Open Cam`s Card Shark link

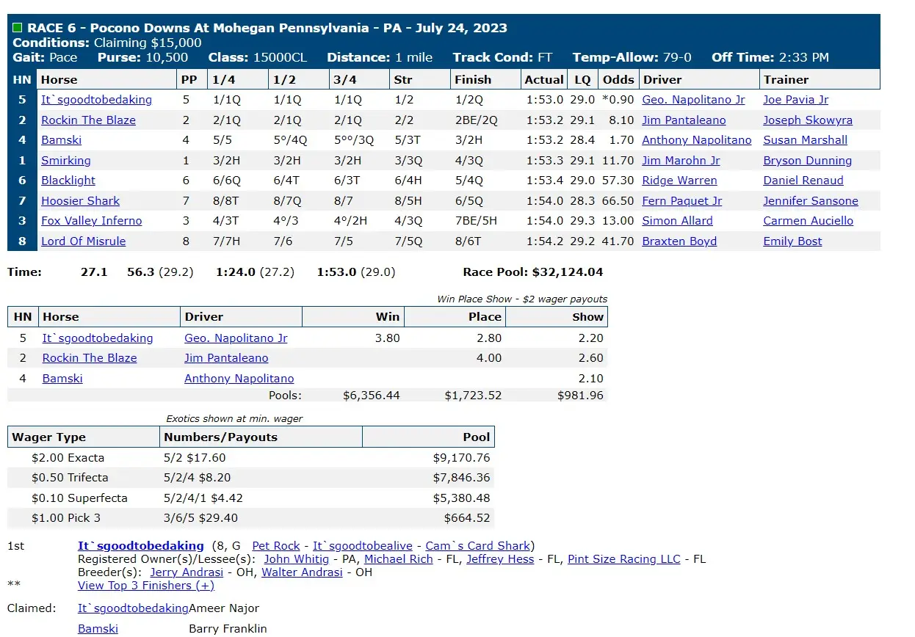tap(478, 546)
